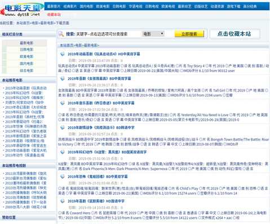
Task: Click the globe icon beside 玩具总动员4
Action: [x=62, y=54]
